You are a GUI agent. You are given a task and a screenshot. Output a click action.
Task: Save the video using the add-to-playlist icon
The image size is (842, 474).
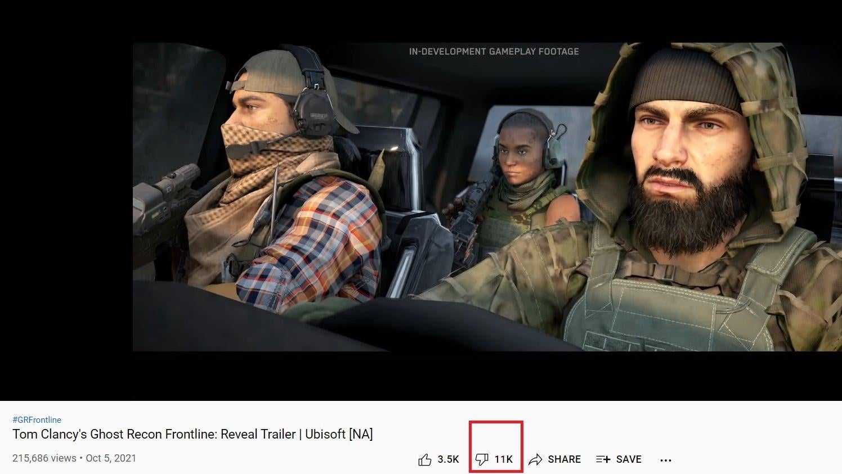602,459
